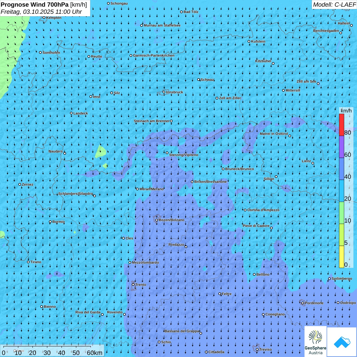This screenshot has width=357, height=357.
Task: Click the Lienz city label
Action: pos(306,161)
